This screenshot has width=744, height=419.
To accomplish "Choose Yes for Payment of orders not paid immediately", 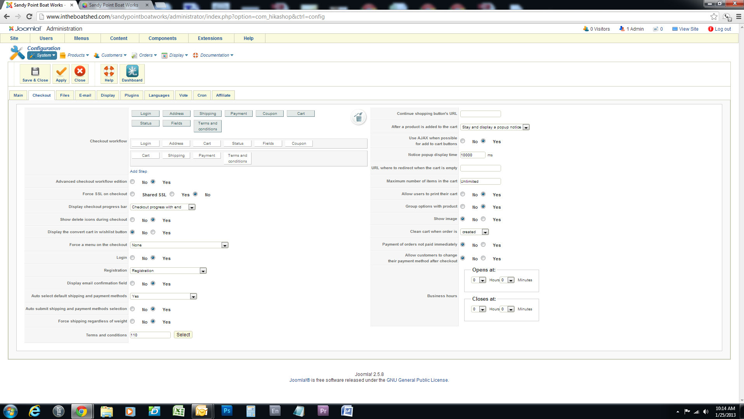I will [484, 244].
